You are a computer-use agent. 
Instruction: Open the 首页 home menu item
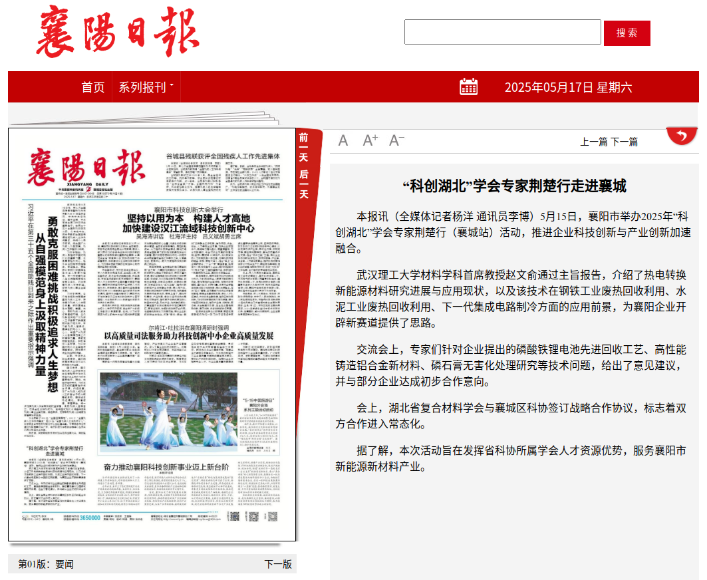pyautogui.click(x=93, y=86)
